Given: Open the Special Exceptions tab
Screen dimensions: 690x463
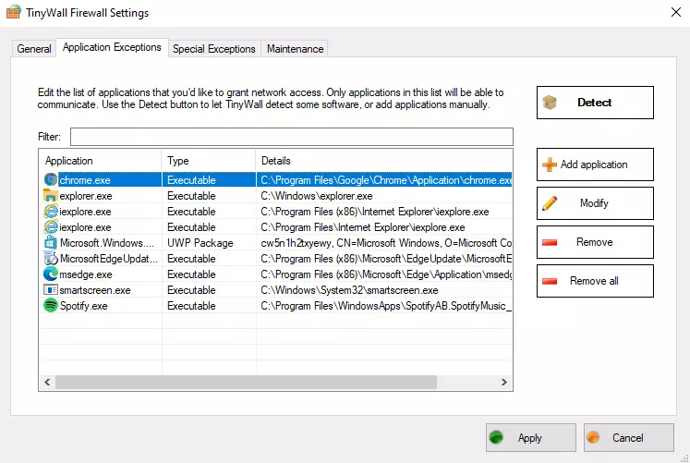Looking at the screenshot, I should coord(214,48).
